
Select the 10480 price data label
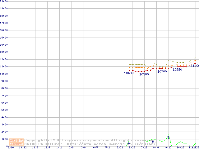click(129, 73)
